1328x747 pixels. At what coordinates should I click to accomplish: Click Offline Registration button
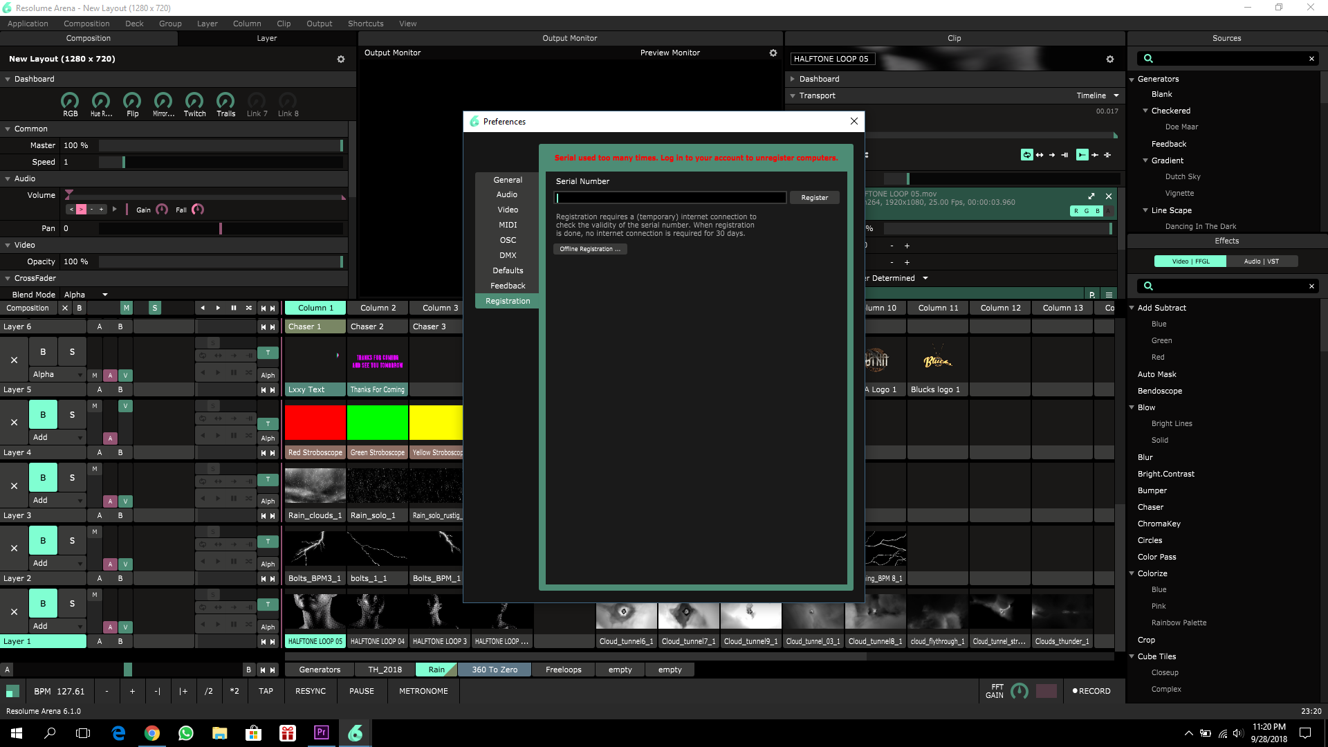[x=589, y=250]
